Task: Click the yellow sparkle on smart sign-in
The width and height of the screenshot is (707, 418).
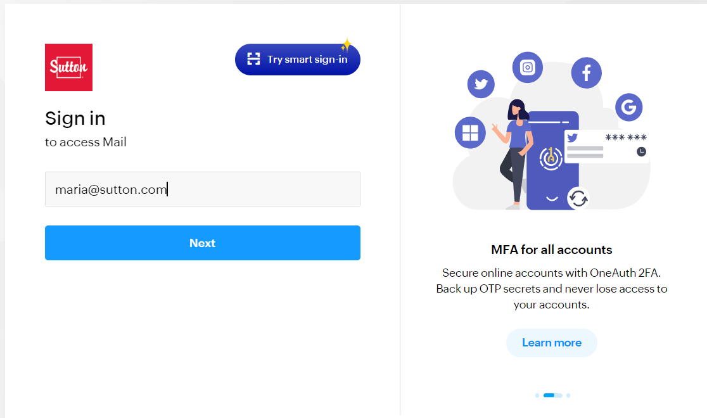Action: [346, 45]
